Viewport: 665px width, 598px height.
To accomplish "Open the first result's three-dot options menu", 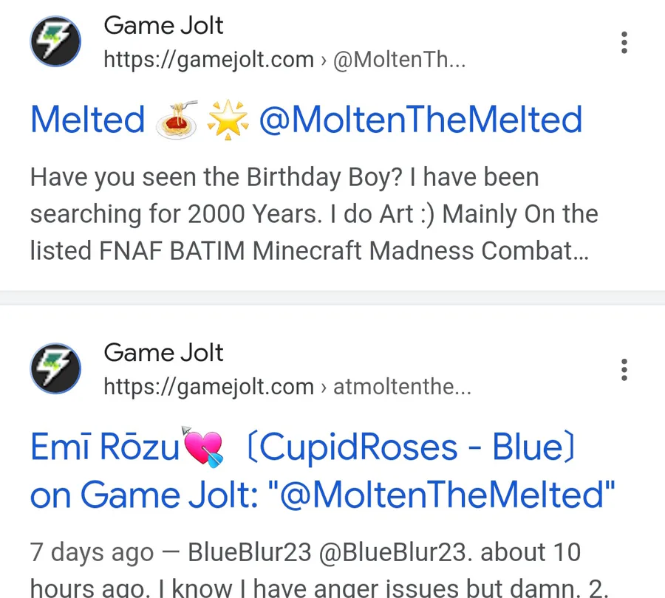I will 624,43.
